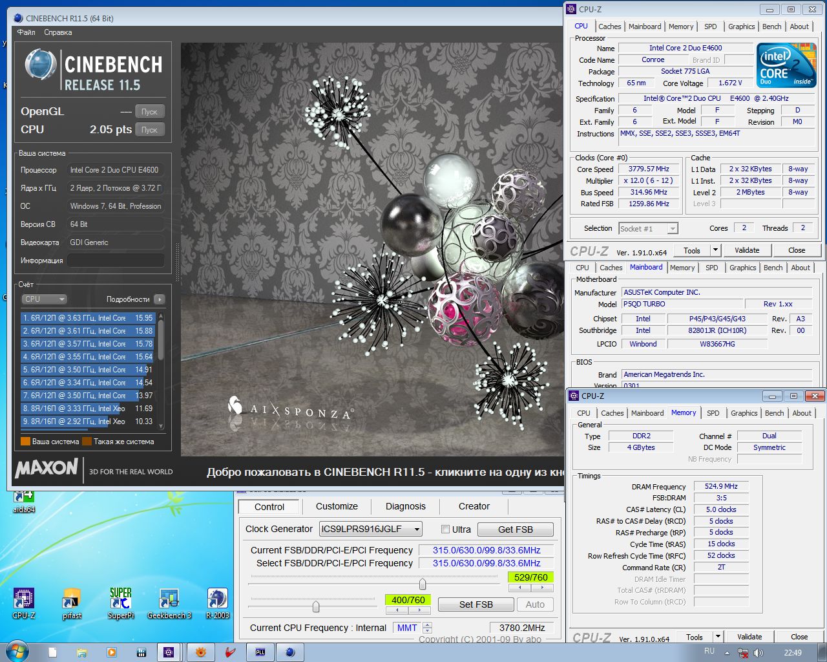Click the Get FSB button
827x662 pixels.
[x=515, y=529]
